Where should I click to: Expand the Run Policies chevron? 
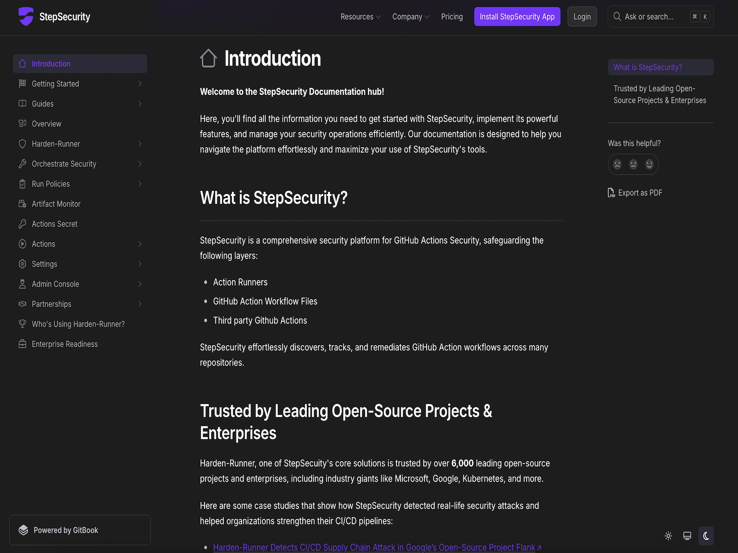tap(140, 184)
